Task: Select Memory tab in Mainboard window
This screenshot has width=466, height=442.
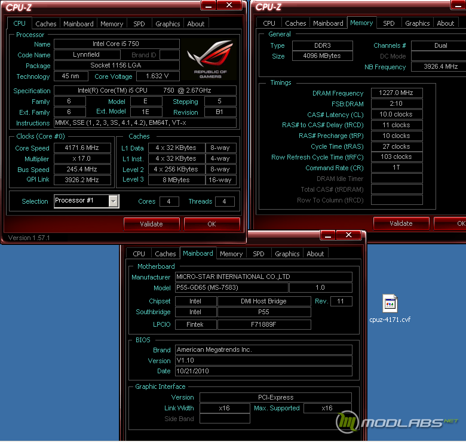Action: [231, 254]
